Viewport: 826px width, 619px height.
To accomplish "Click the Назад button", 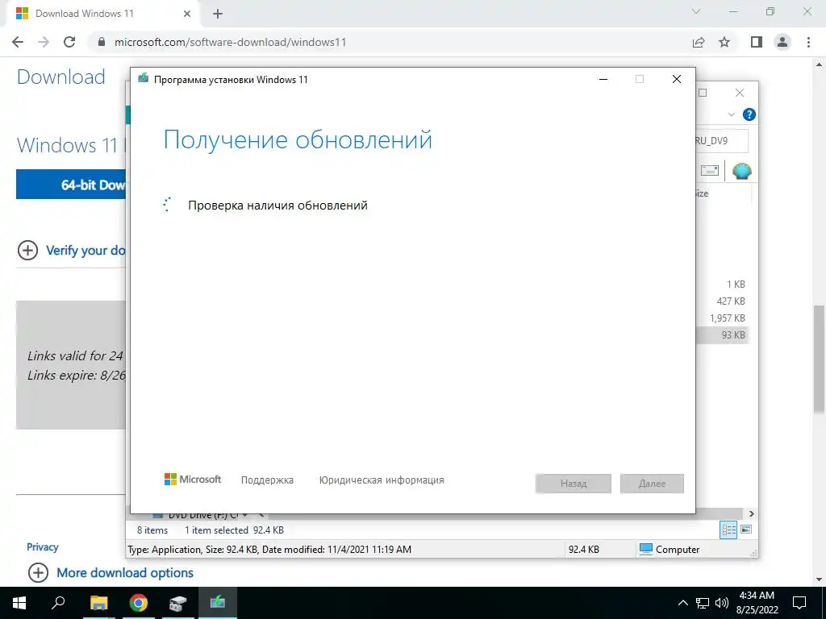I will point(574,484).
